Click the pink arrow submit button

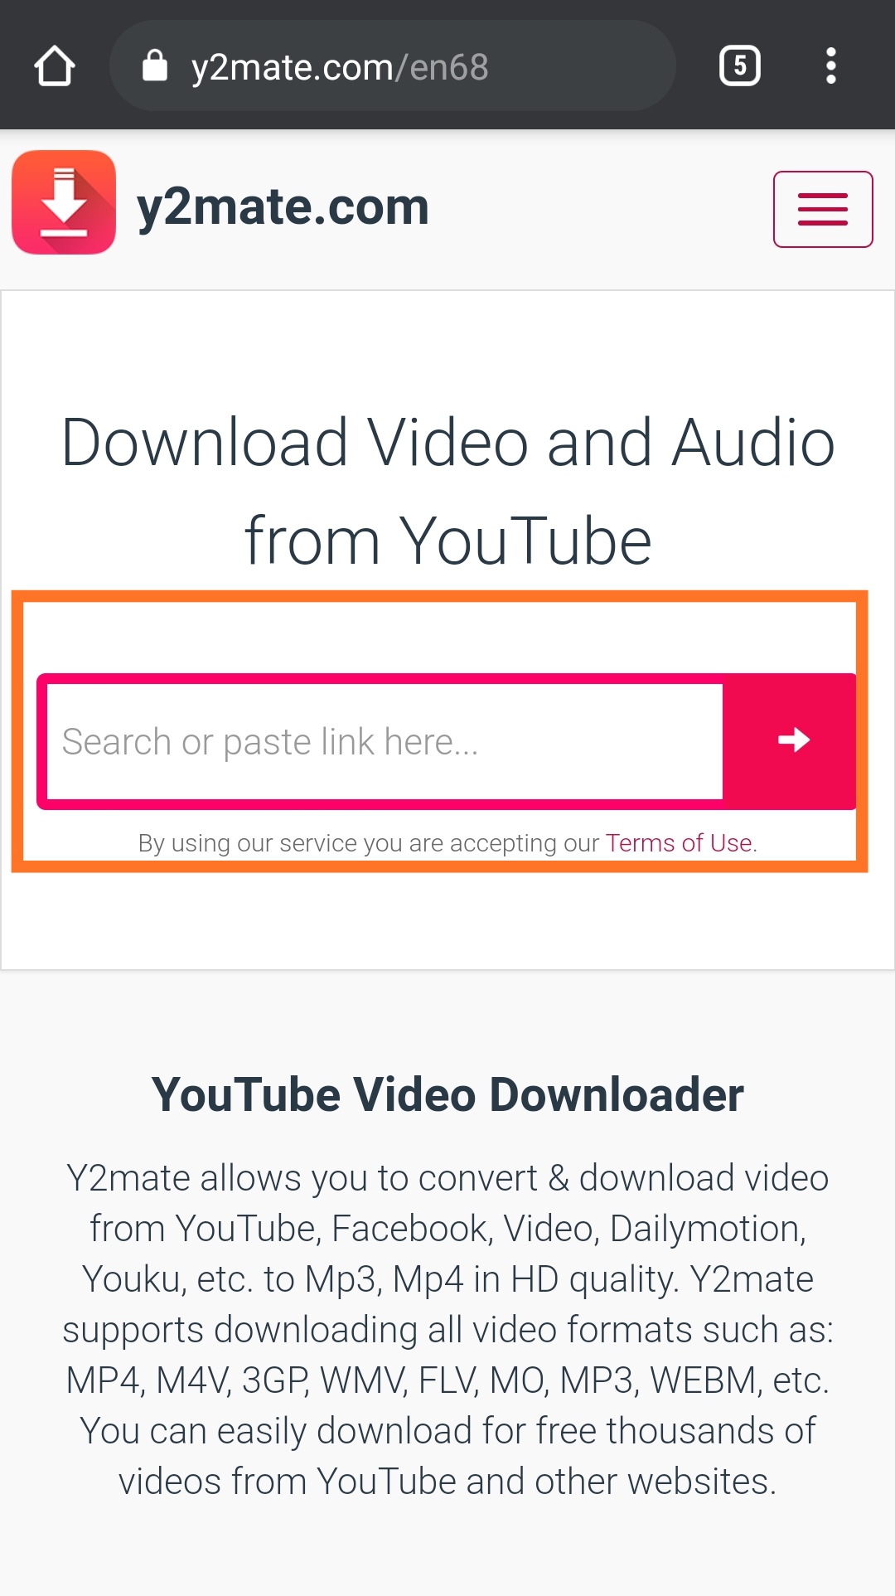pos(791,740)
